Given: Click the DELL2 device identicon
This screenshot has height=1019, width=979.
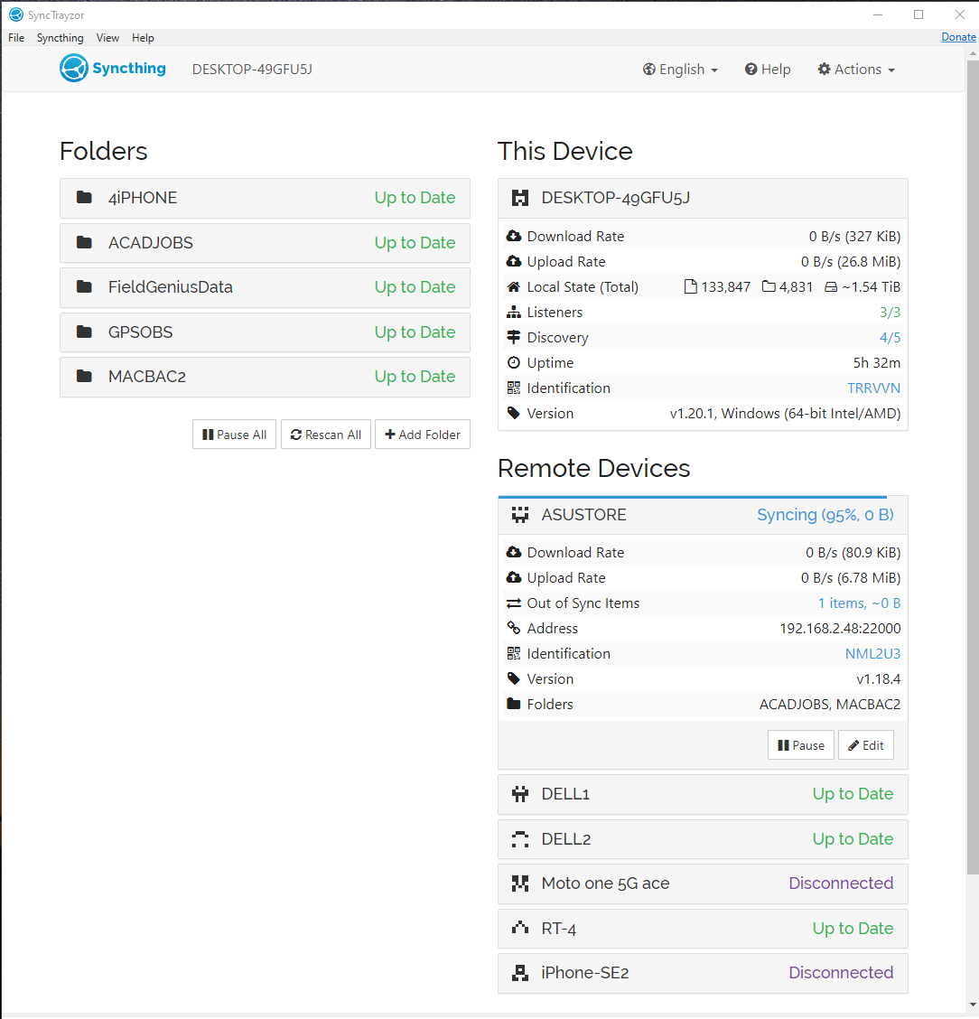Looking at the screenshot, I should click(519, 839).
